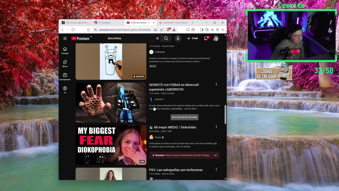The height and width of the screenshot is (191, 339).
Task: Open the Minecraft trypophobia hand thumbnail
Action: click(111, 102)
